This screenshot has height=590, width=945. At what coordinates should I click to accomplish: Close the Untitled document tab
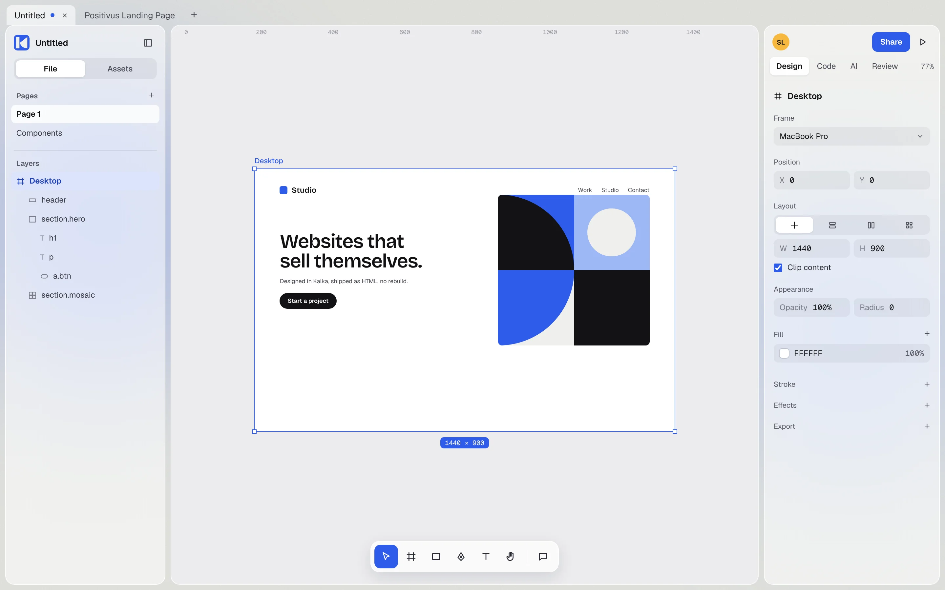click(x=65, y=15)
